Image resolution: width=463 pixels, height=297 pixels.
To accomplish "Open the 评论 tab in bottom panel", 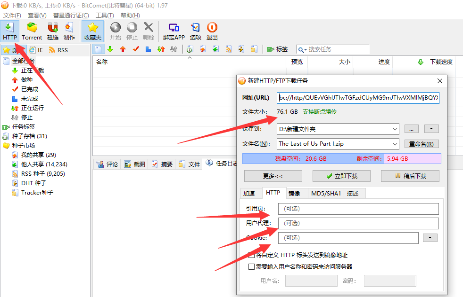I will pos(107,164).
